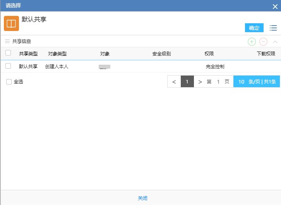
Task: Click the three-line icon beside 共享信息
Action: pyautogui.click(x=7, y=41)
